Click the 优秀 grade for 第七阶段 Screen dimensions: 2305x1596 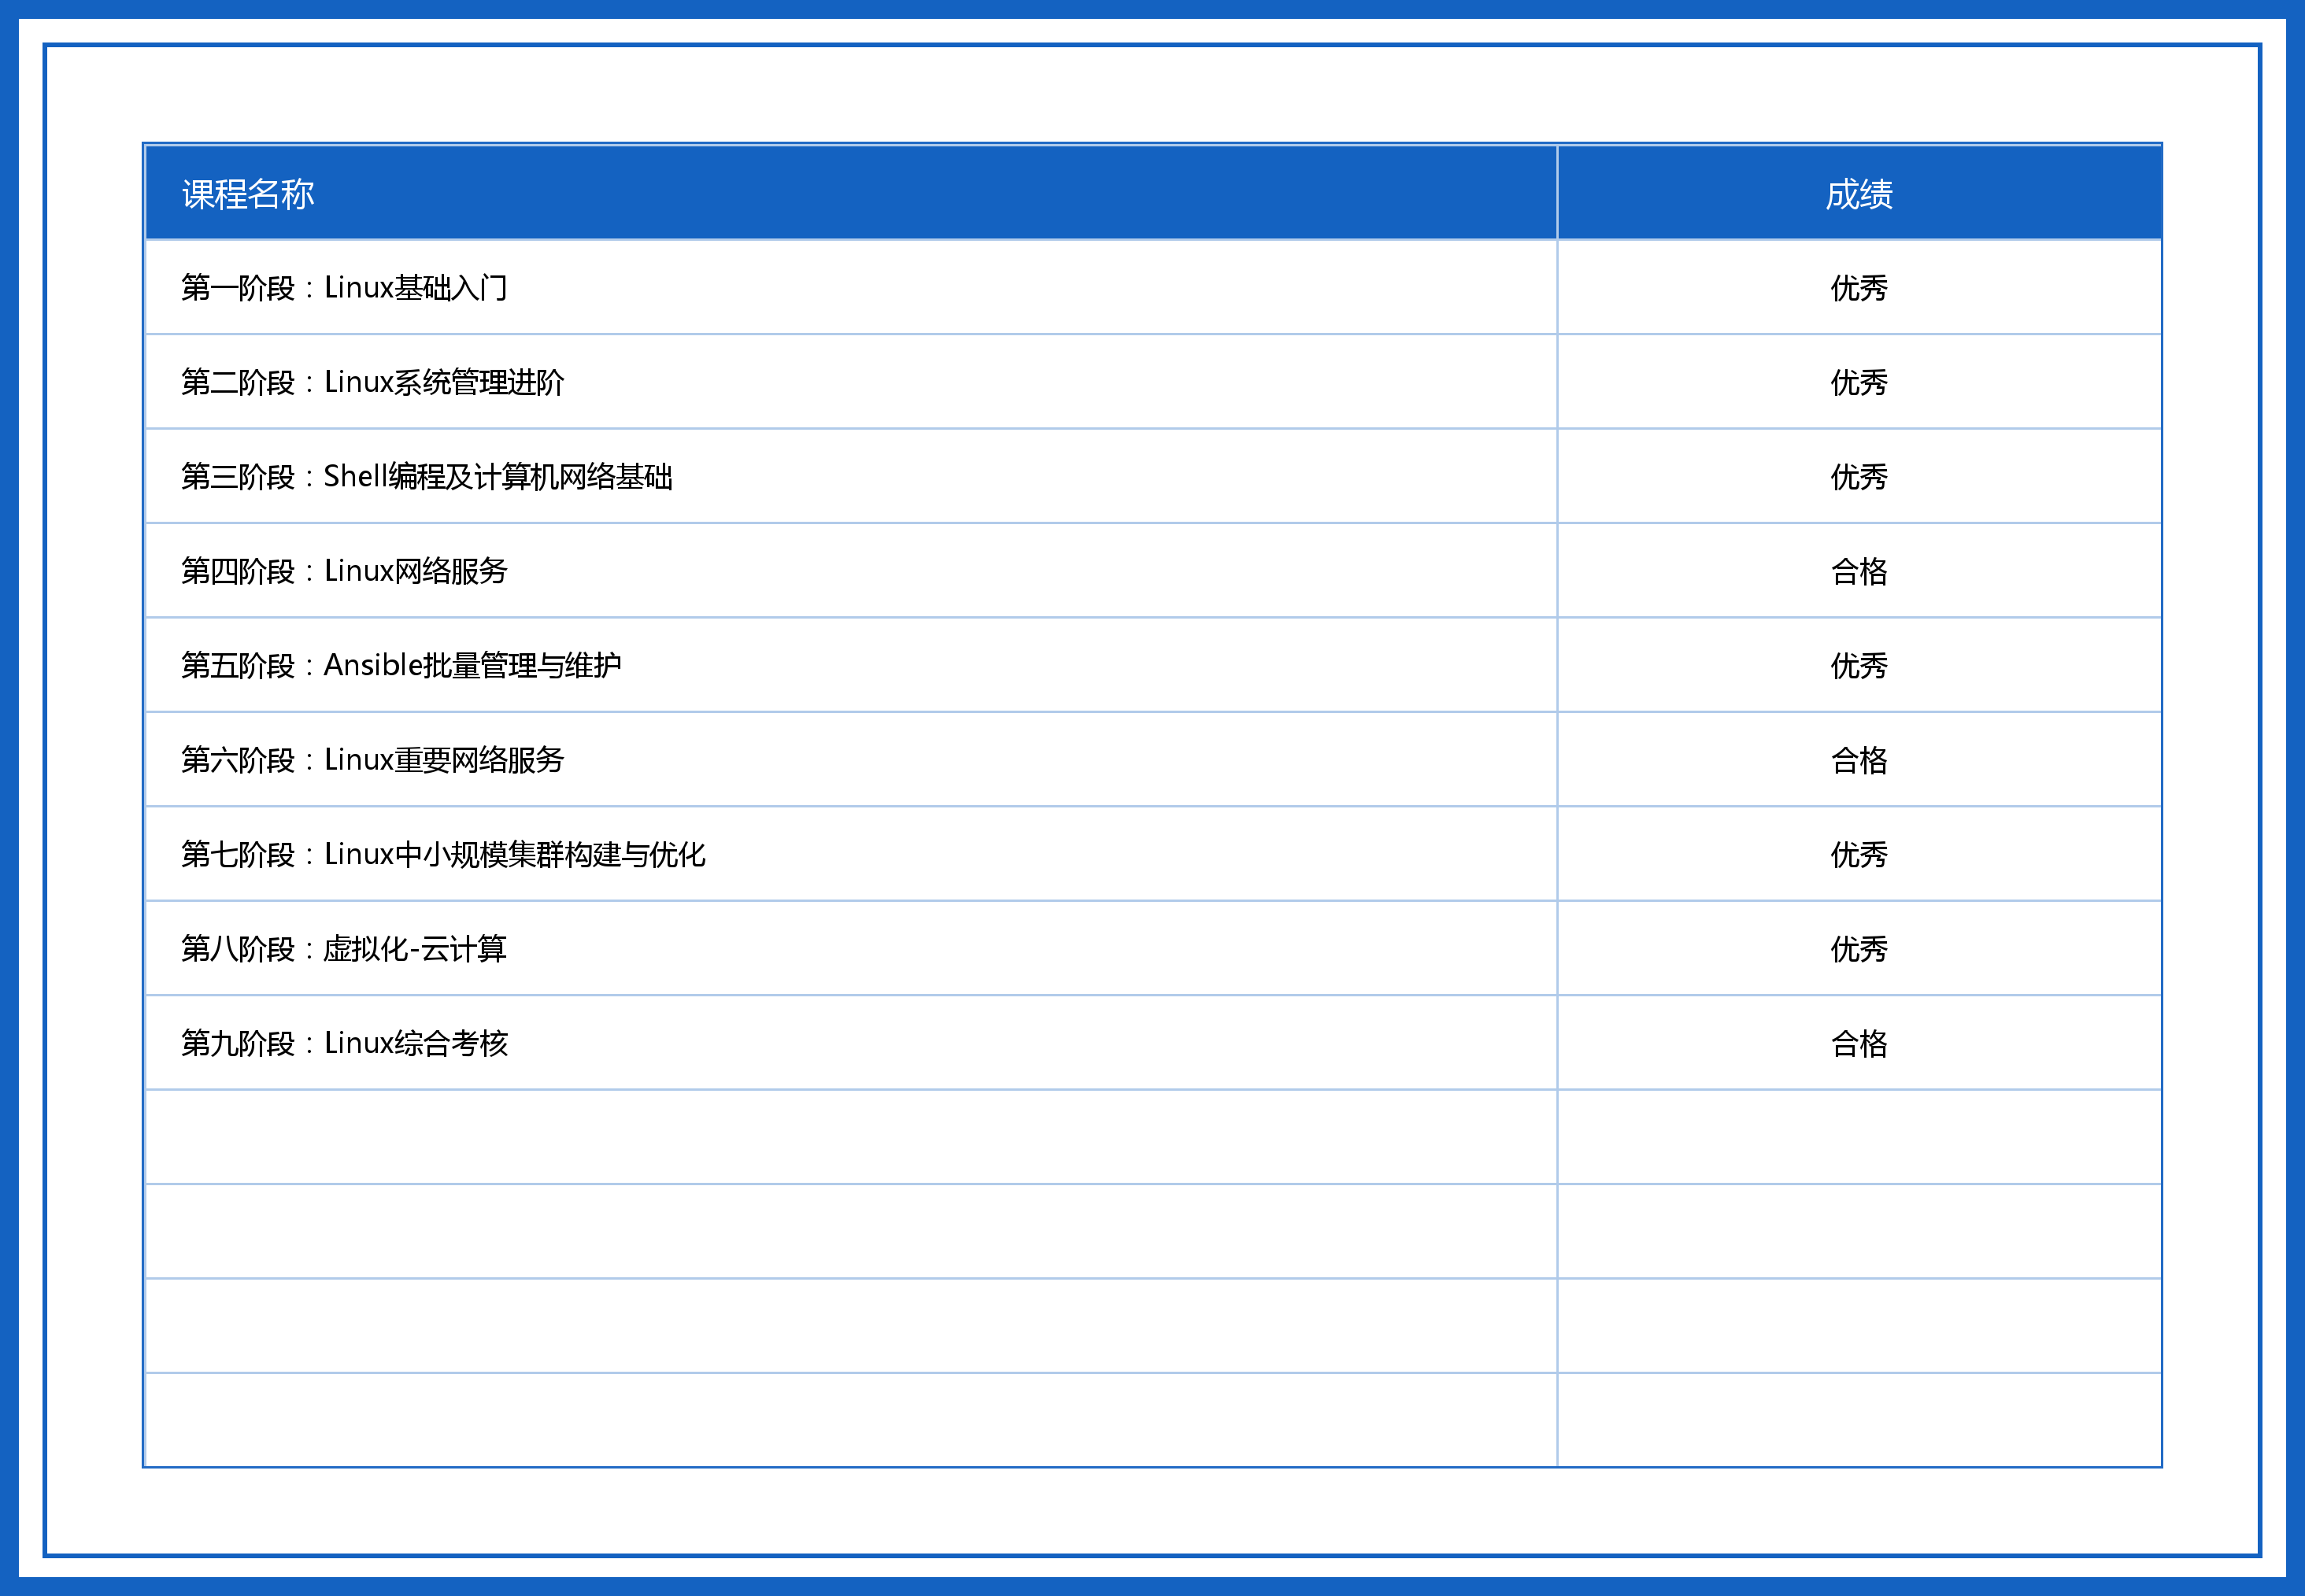point(1858,854)
